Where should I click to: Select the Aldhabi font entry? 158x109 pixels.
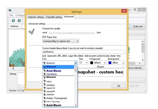(x=58, y=81)
